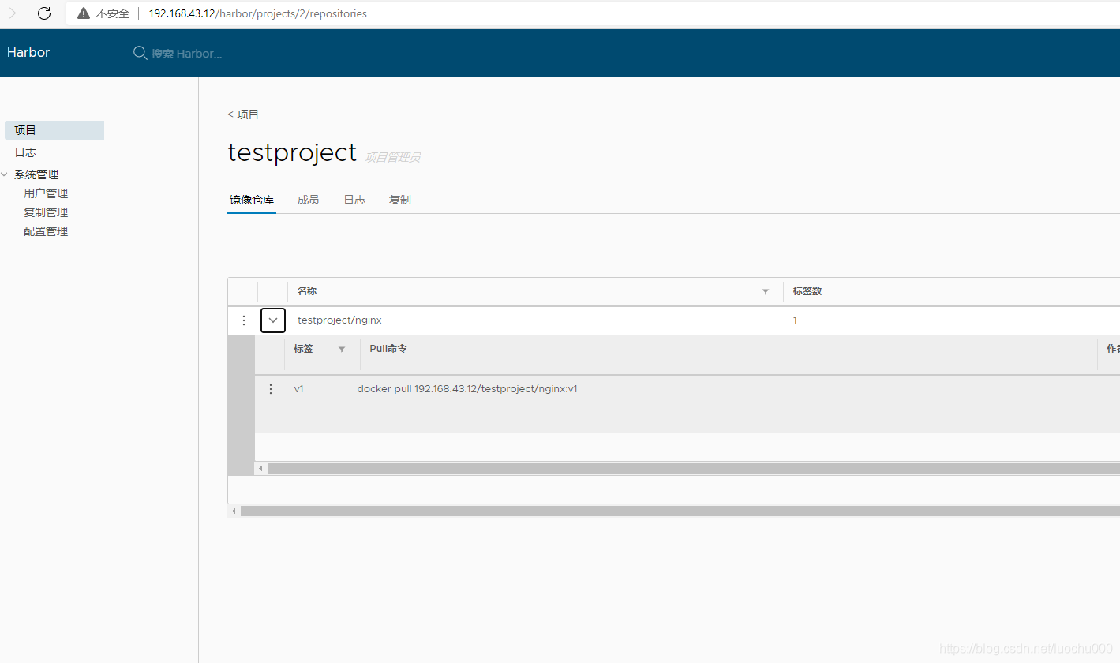Click left arrow of inner horizontal scrollbar

click(261, 469)
